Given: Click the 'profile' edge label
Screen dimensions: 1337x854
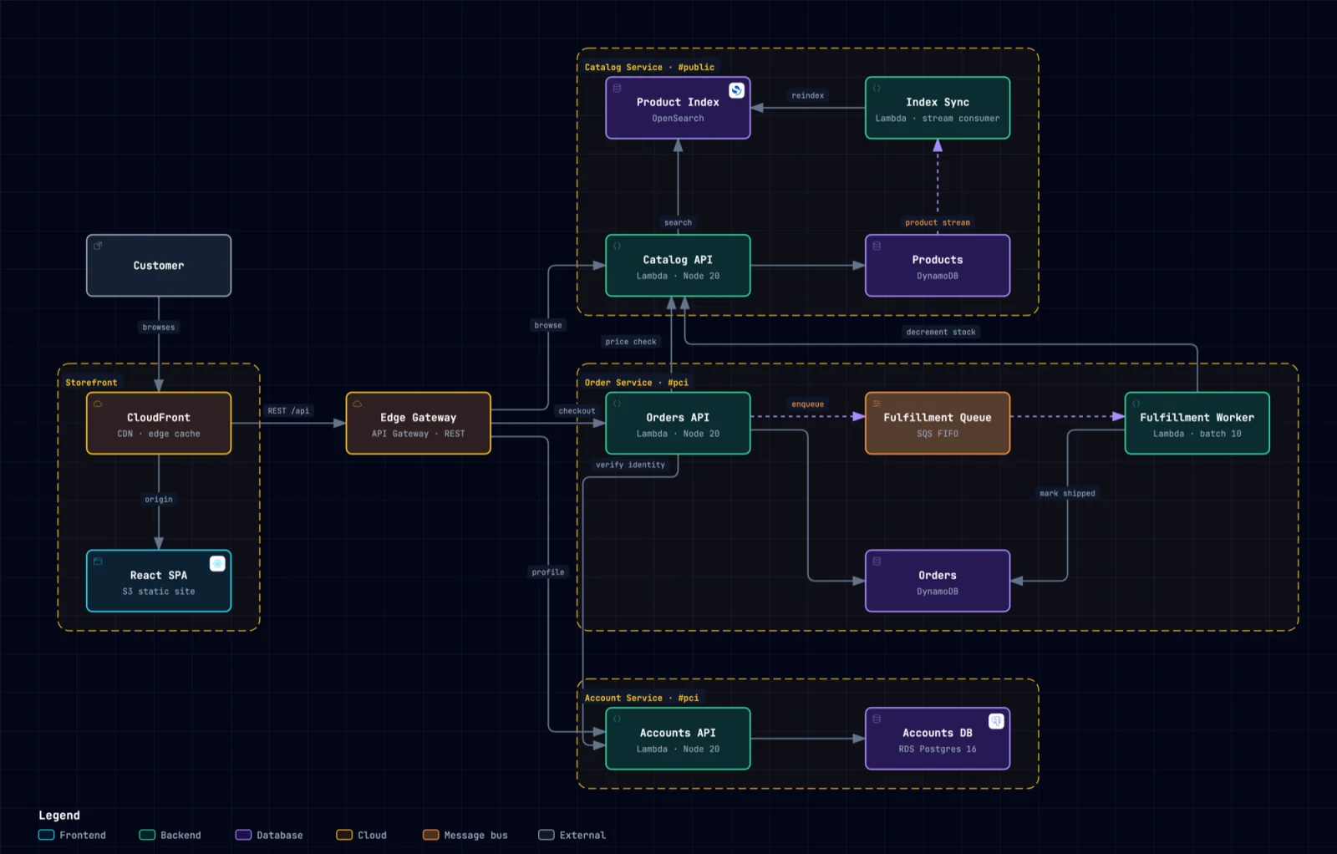Looking at the screenshot, I should click(x=548, y=572).
